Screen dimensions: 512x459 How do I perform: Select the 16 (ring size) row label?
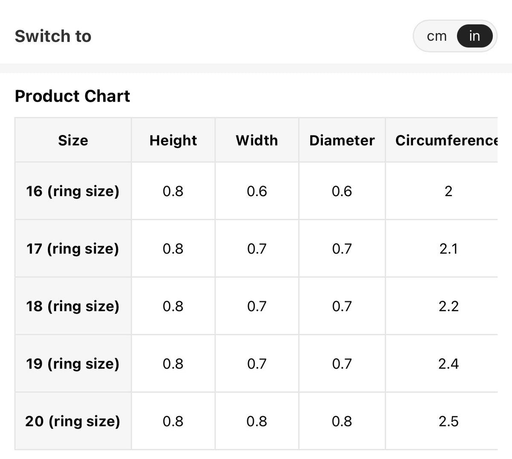click(x=73, y=191)
